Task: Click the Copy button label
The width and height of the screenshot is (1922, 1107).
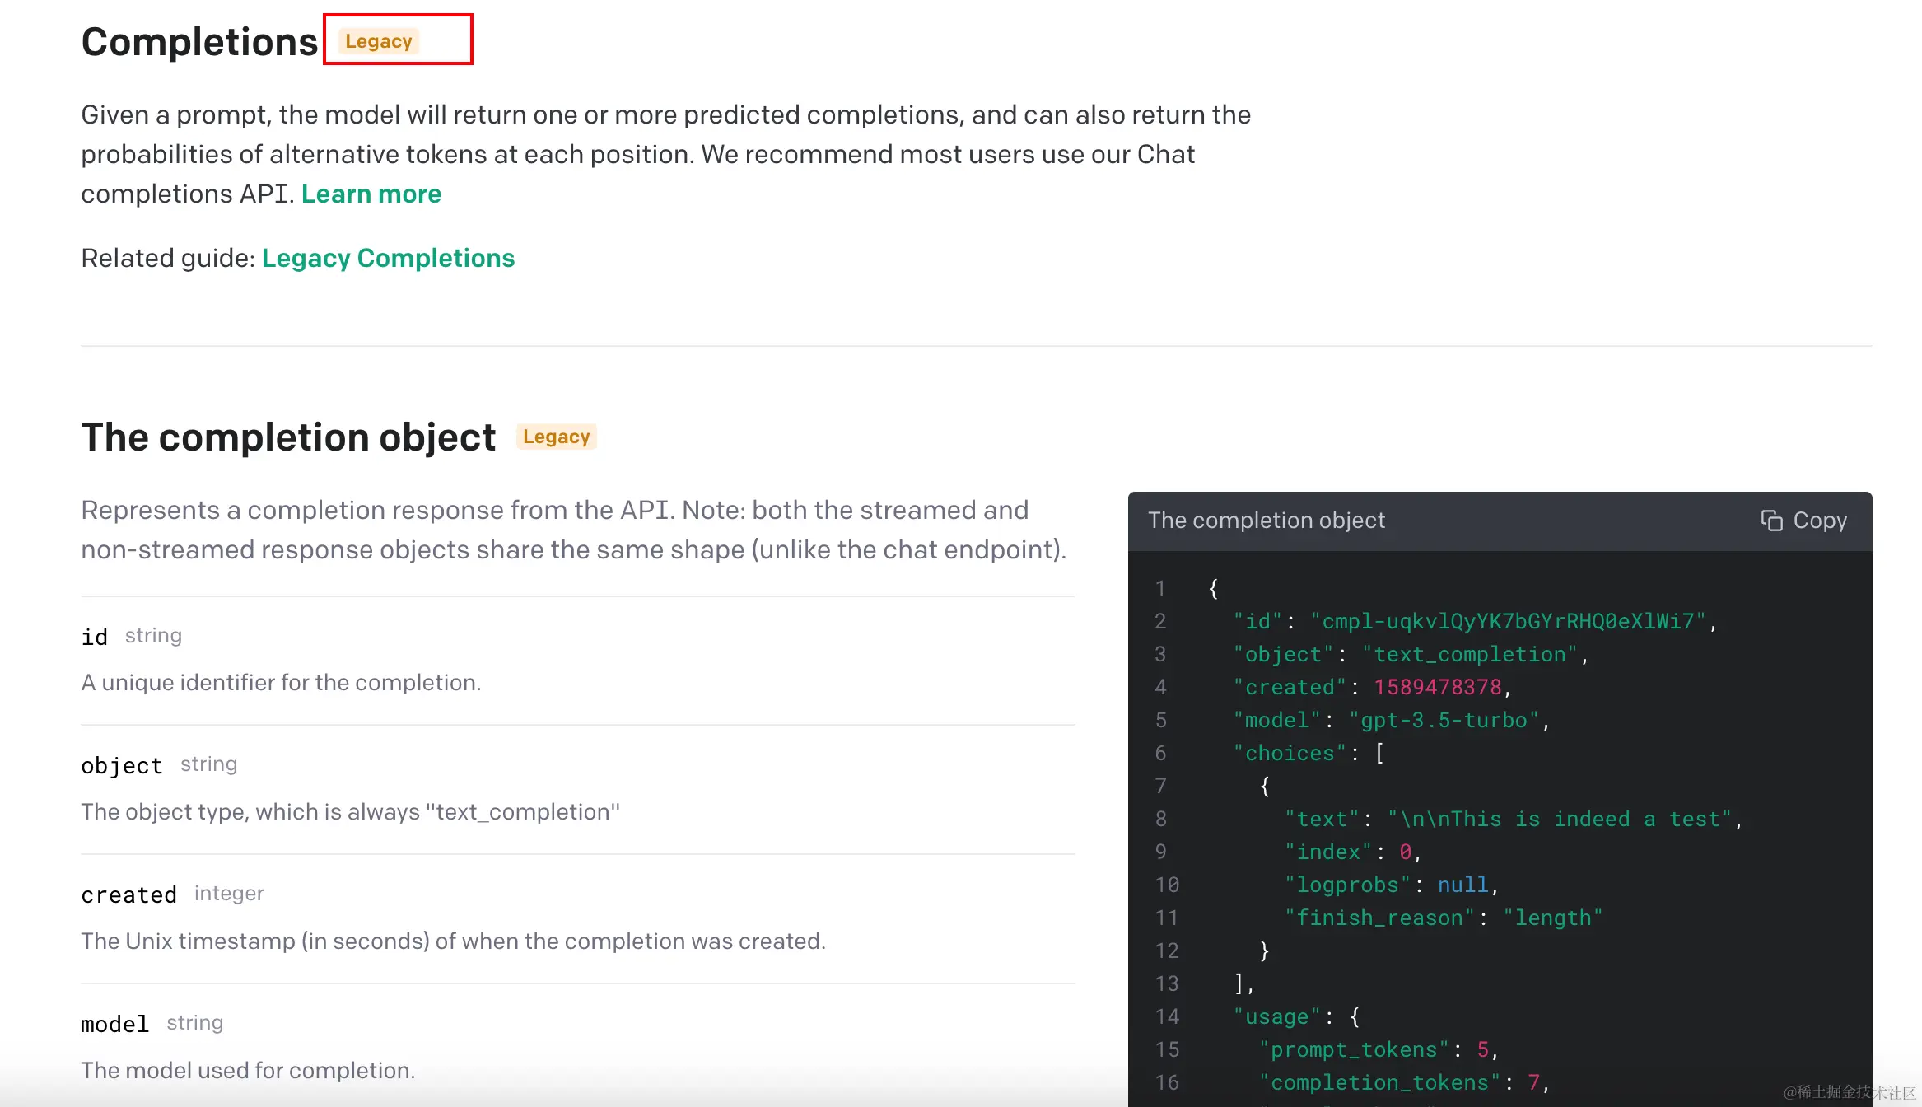Action: click(x=1820, y=521)
